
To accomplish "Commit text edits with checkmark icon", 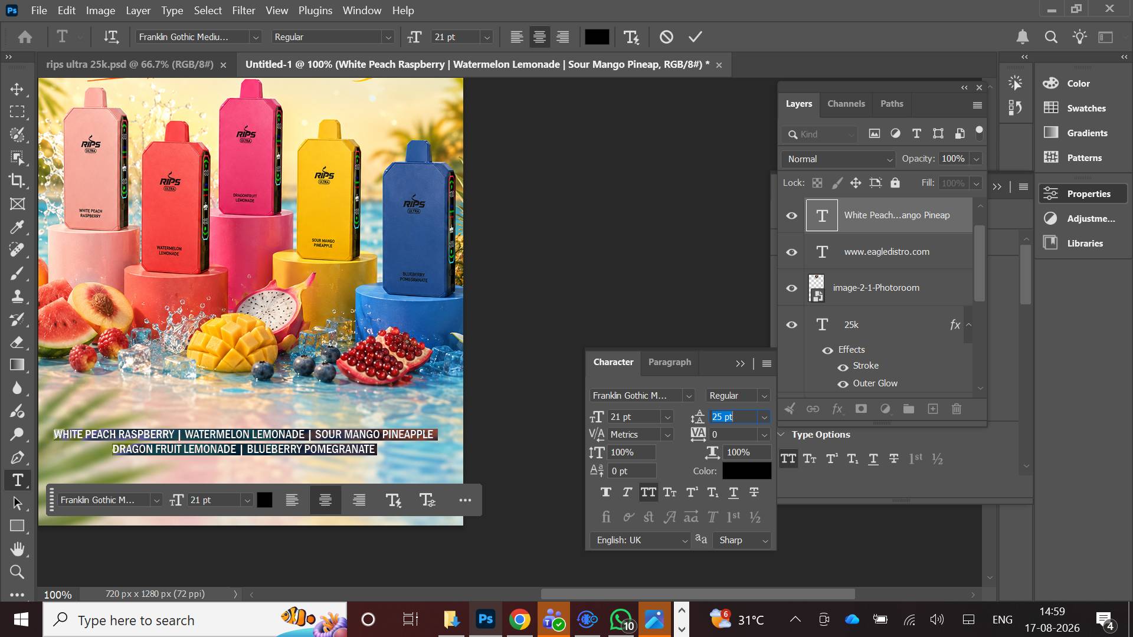I will [695, 37].
